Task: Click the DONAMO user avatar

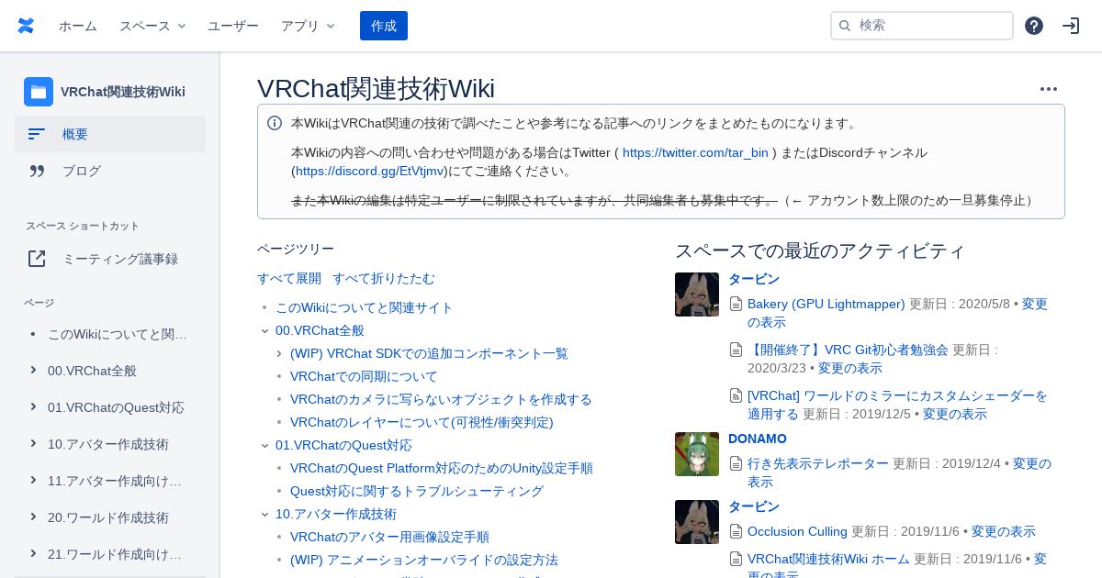Action: 697,454
